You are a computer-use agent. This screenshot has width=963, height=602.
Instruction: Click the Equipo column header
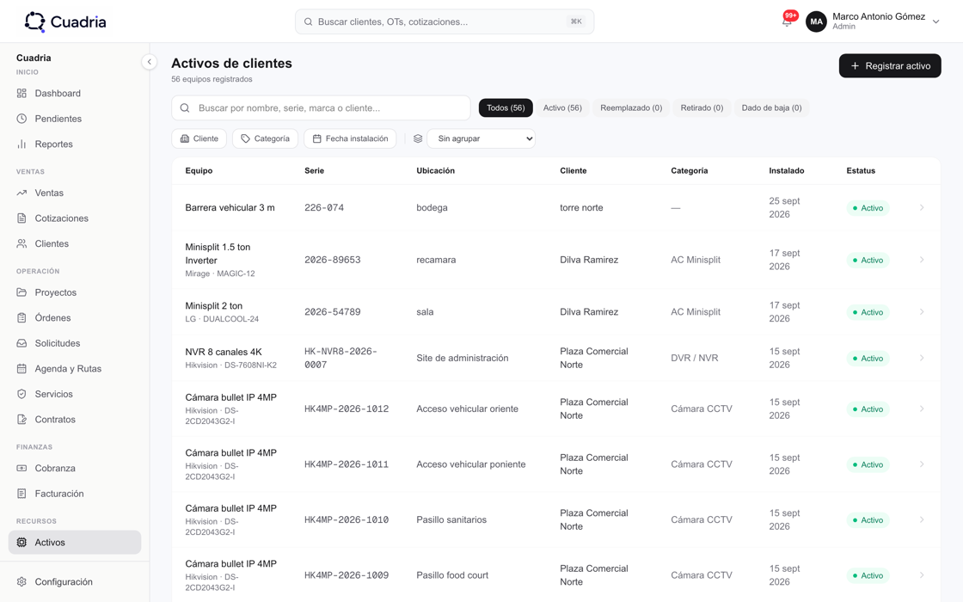click(199, 171)
